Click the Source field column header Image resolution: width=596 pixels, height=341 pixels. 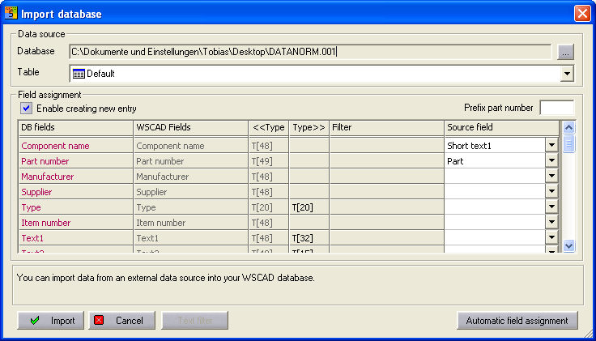click(502, 128)
